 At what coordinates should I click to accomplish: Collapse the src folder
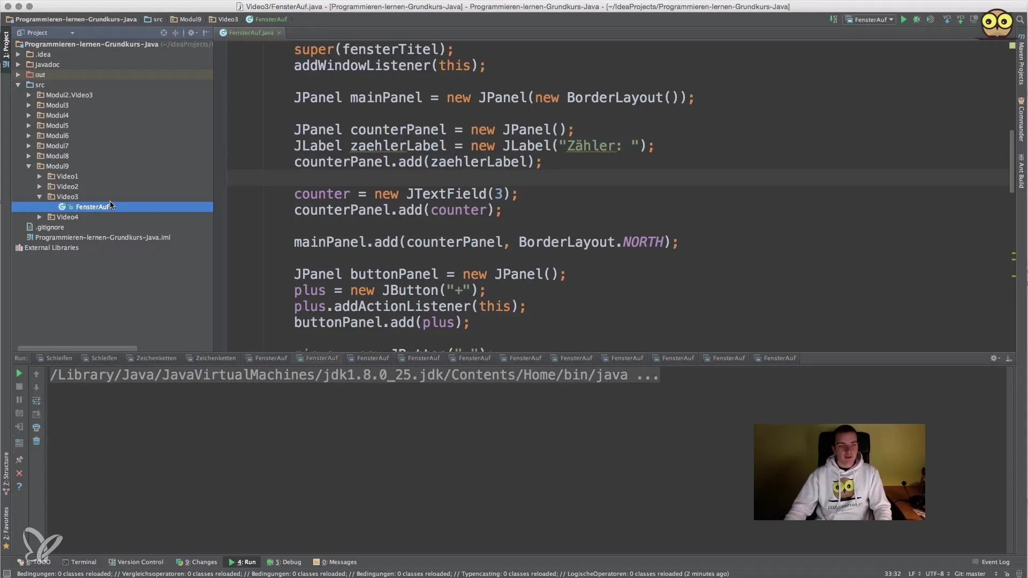coord(18,85)
